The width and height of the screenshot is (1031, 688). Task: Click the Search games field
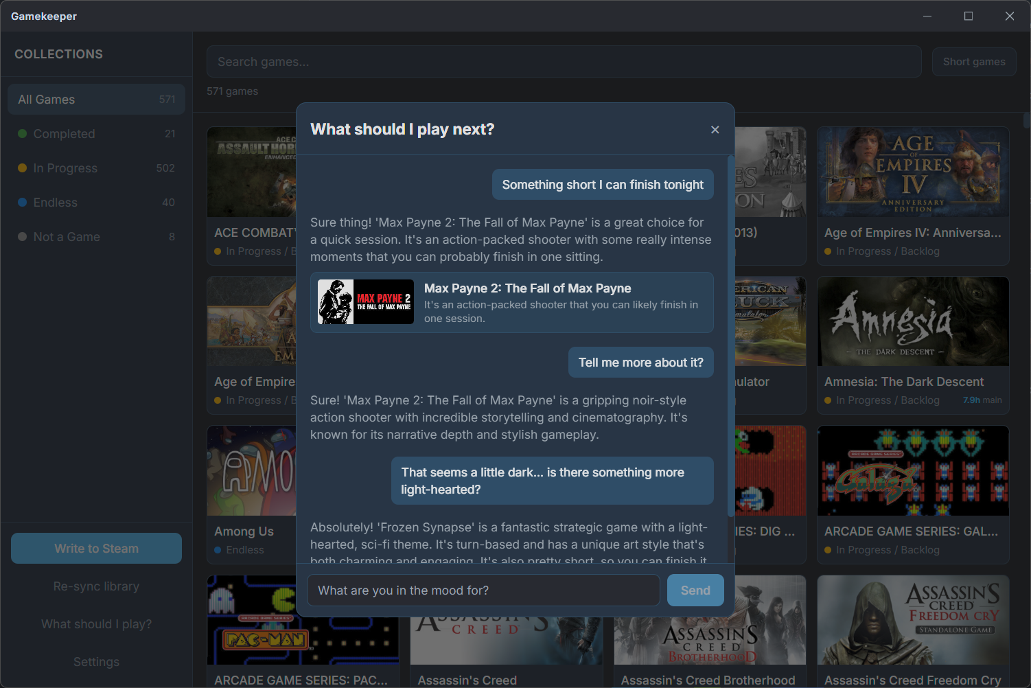pyautogui.click(x=564, y=62)
